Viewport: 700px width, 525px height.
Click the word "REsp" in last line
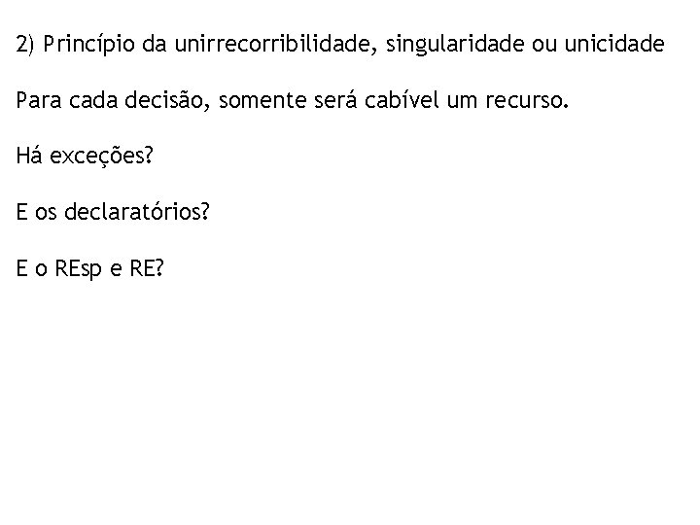[x=80, y=266]
